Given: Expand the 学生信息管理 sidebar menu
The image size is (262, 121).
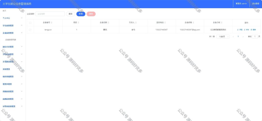Looking at the screenshot, I should click(x=13, y=26).
